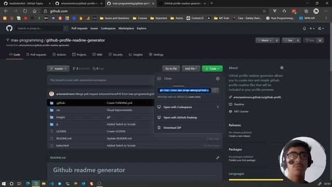Image resolution: width=332 pixels, height=187 pixels.
Task: Expand the Add file dropdown
Action: pos(191,69)
